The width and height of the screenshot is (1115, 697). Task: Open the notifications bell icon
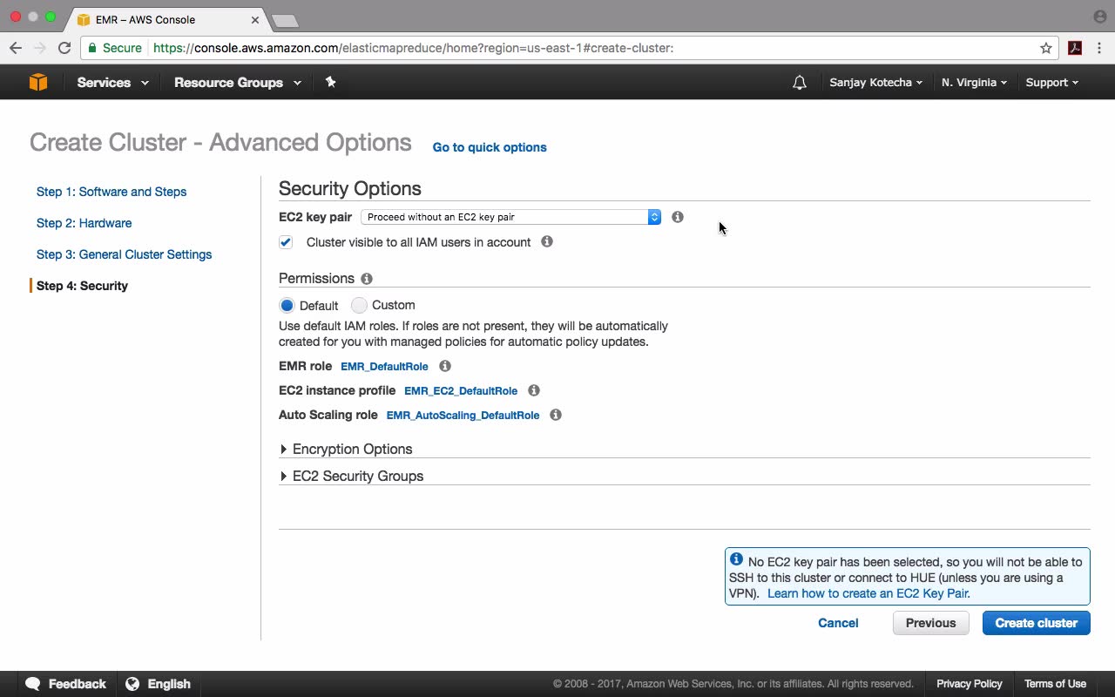799,83
